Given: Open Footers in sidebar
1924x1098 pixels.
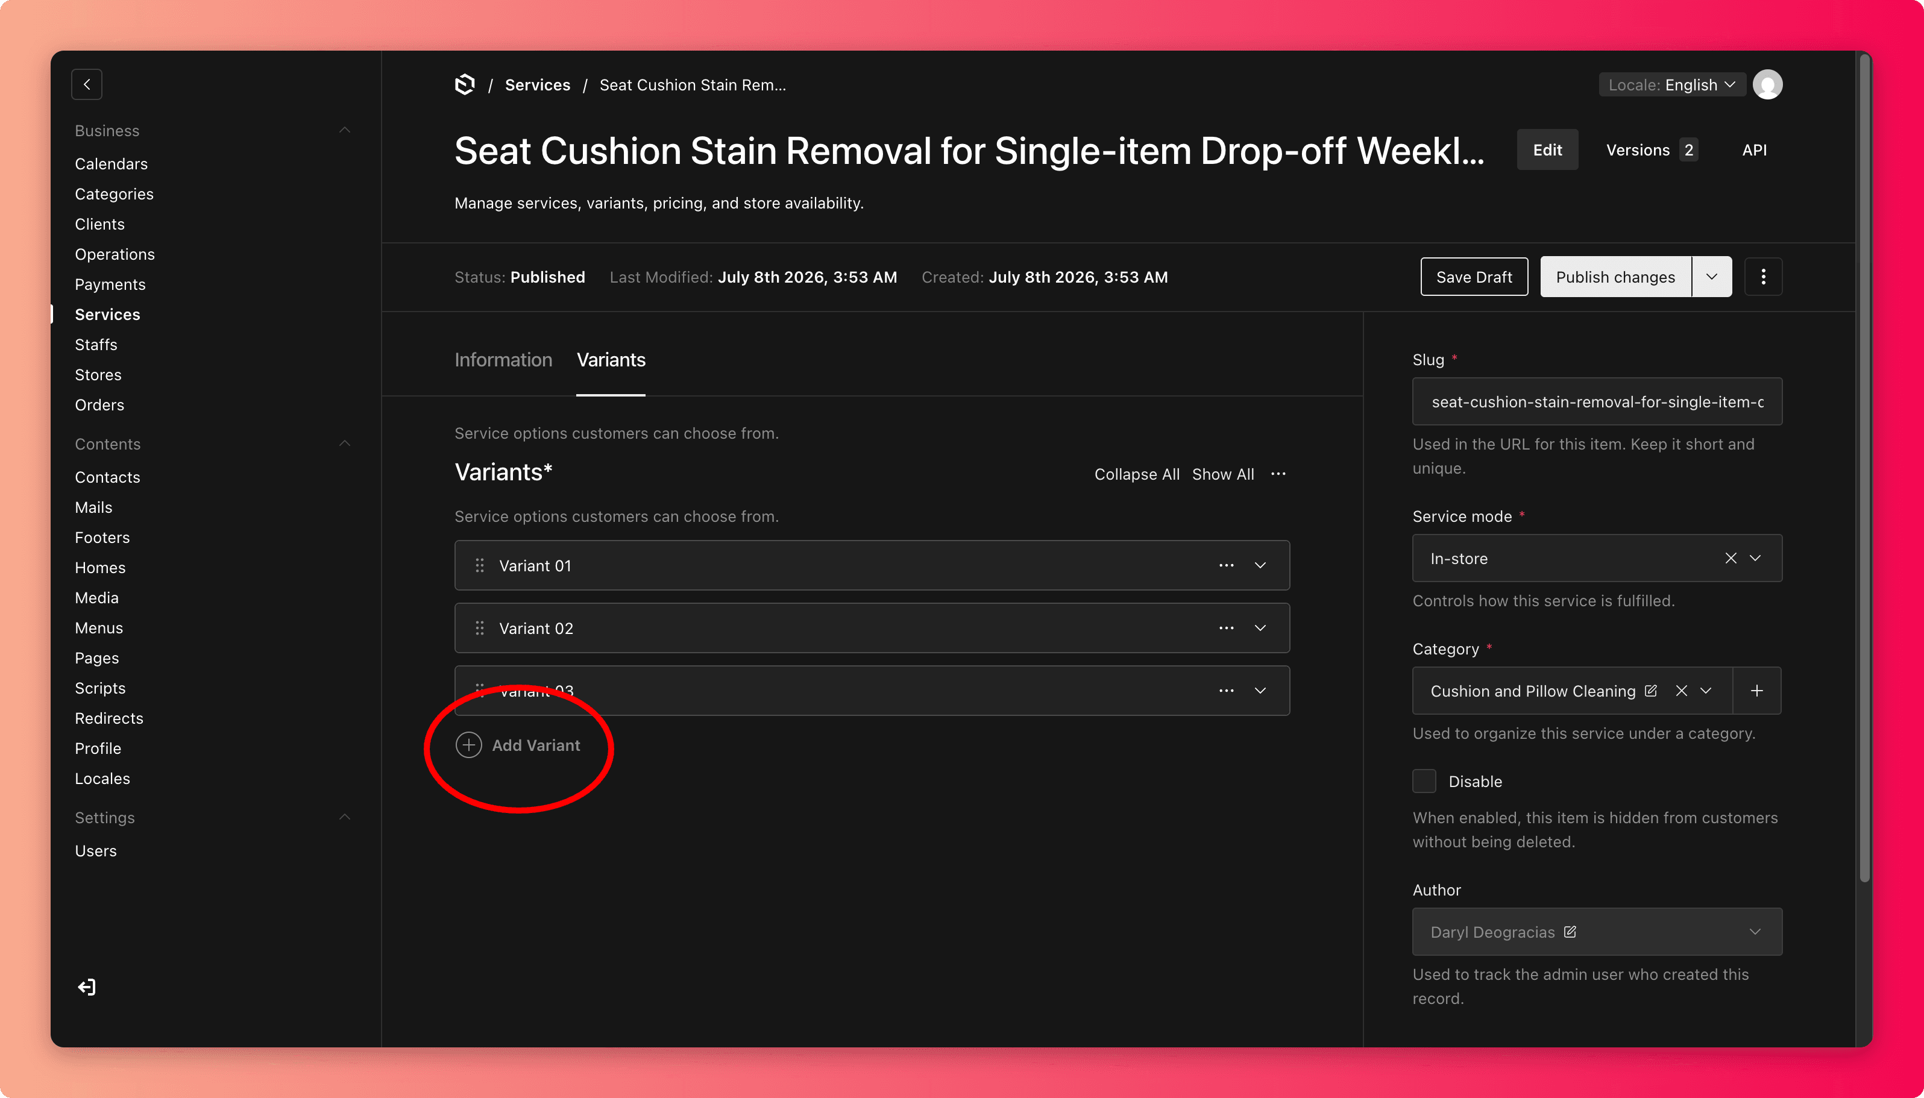Looking at the screenshot, I should click(102, 538).
